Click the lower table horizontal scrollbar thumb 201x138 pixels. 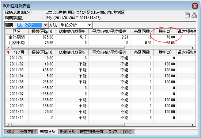68,125
